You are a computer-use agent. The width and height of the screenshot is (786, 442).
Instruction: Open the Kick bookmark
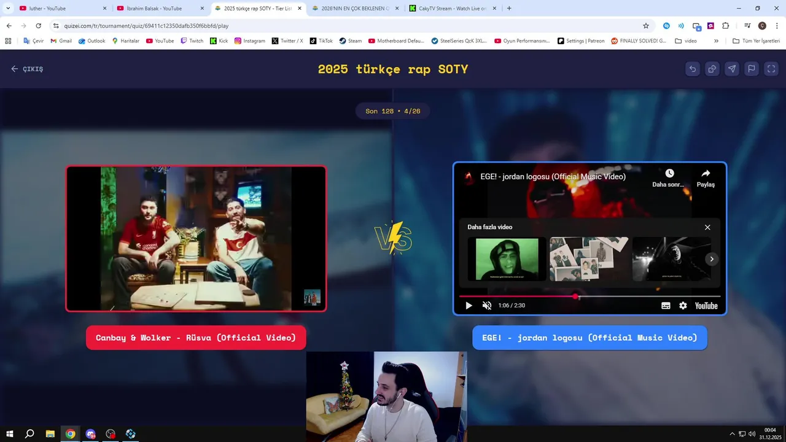(219, 41)
